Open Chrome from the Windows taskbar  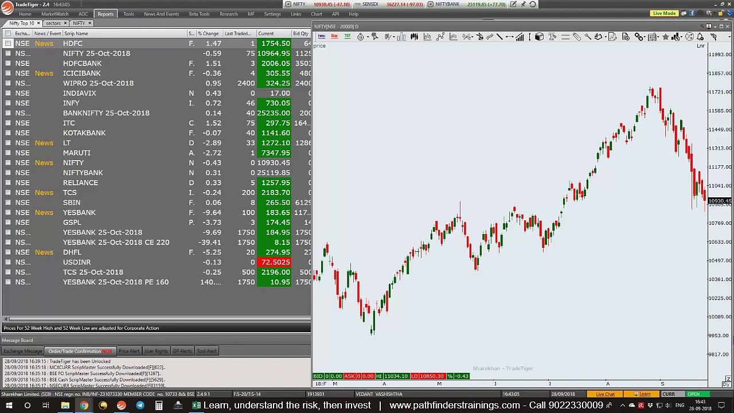tap(84, 406)
